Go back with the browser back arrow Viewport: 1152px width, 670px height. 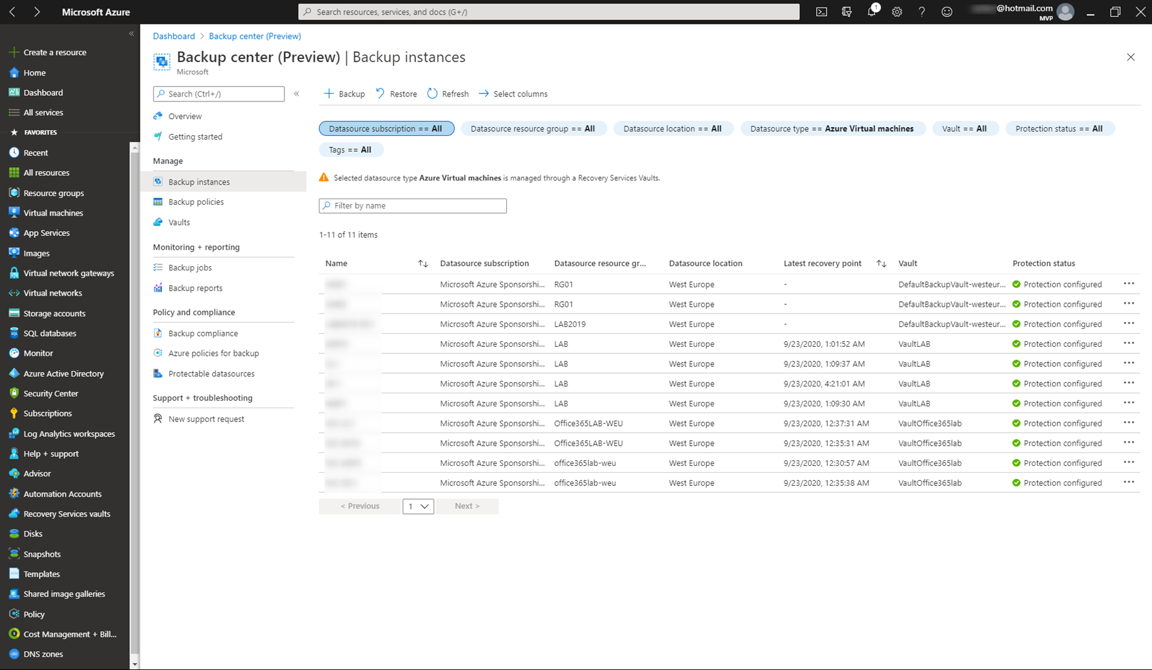tap(13, 12)
